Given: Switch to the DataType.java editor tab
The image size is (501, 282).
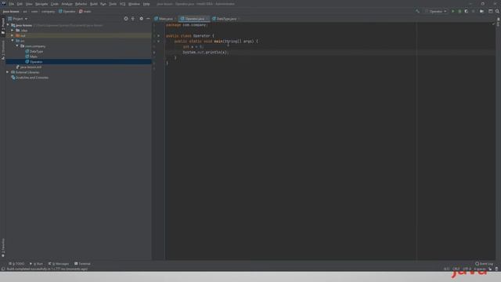Looking at the screenshot, I should click(226, 19).
